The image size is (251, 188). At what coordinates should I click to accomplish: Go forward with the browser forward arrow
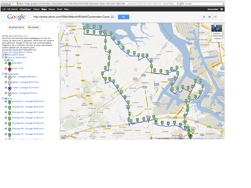8,3
